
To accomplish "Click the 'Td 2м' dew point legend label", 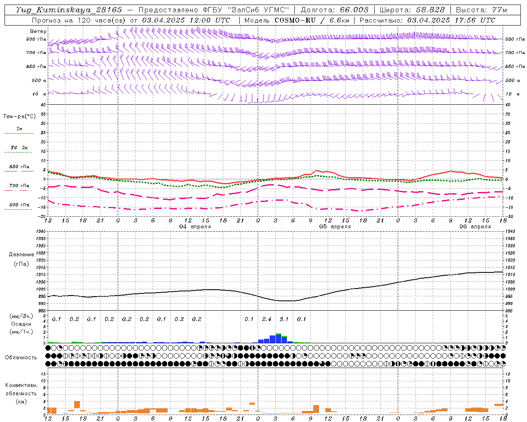I will [19, 148].
